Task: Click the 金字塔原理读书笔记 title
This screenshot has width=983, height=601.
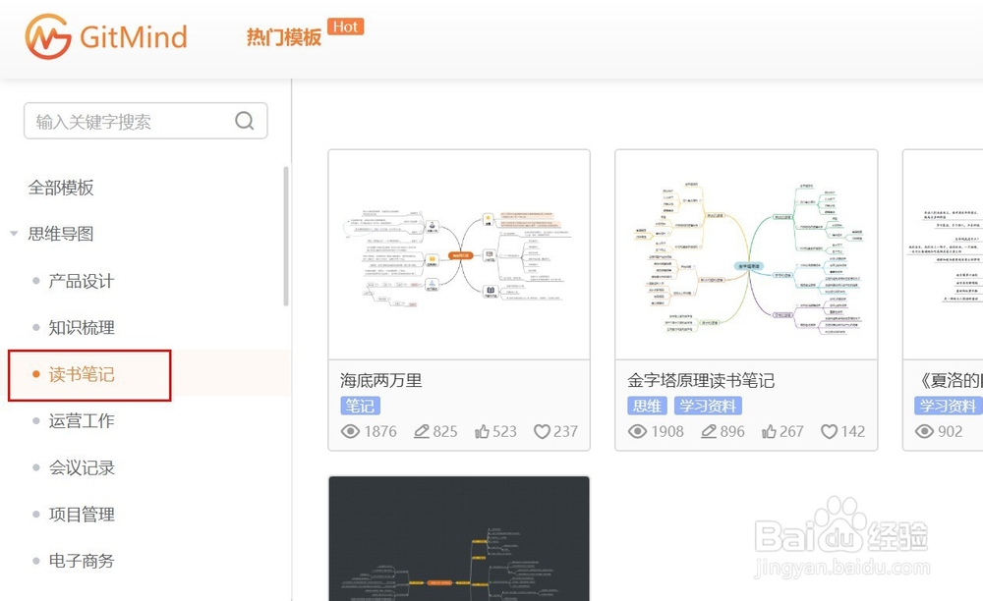Action: pos(701,380)
